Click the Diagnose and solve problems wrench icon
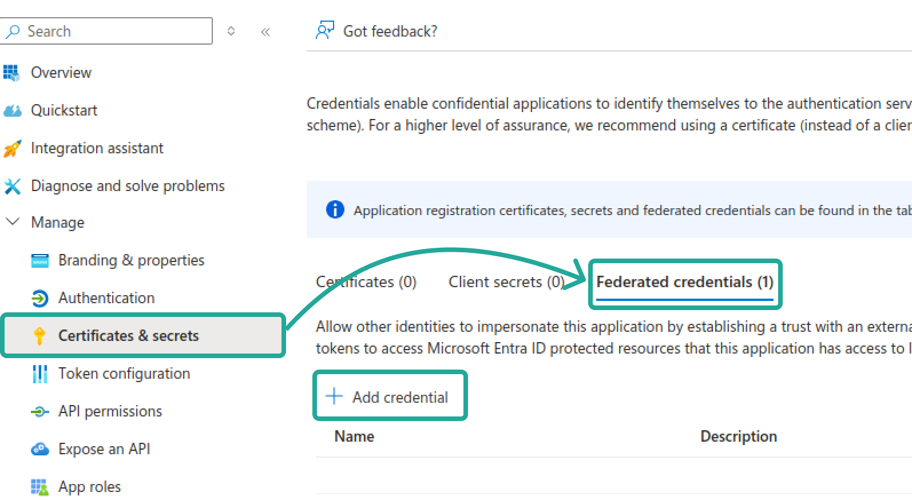 [12, 186]
